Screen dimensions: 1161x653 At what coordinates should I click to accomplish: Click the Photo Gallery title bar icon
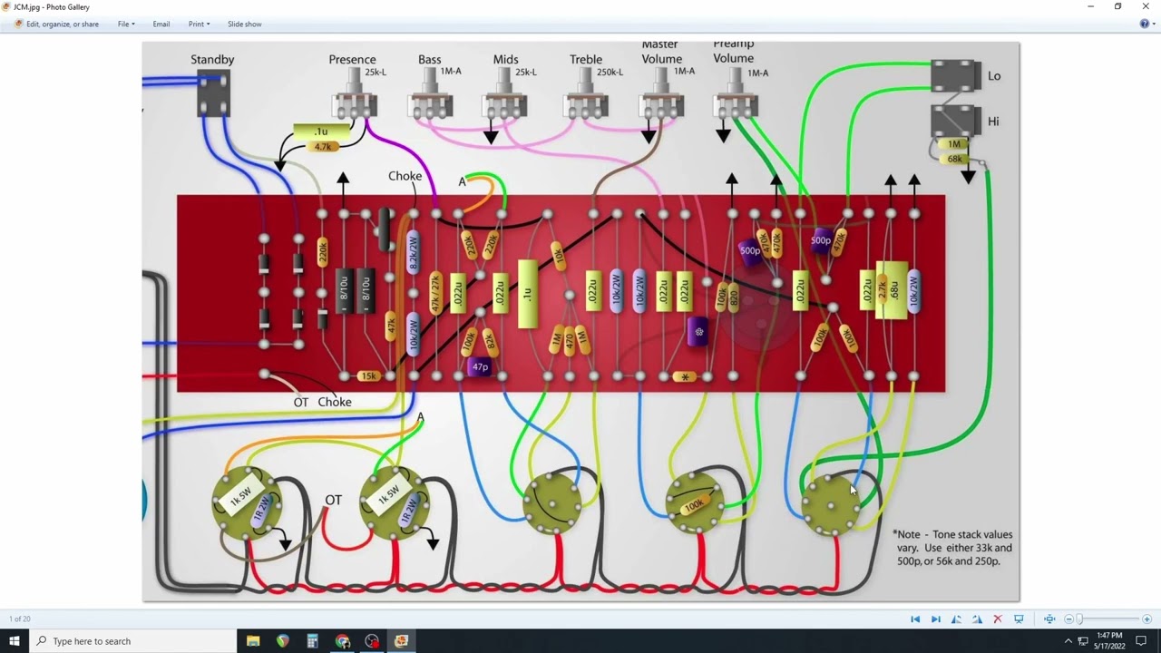[x=5, y=6]
